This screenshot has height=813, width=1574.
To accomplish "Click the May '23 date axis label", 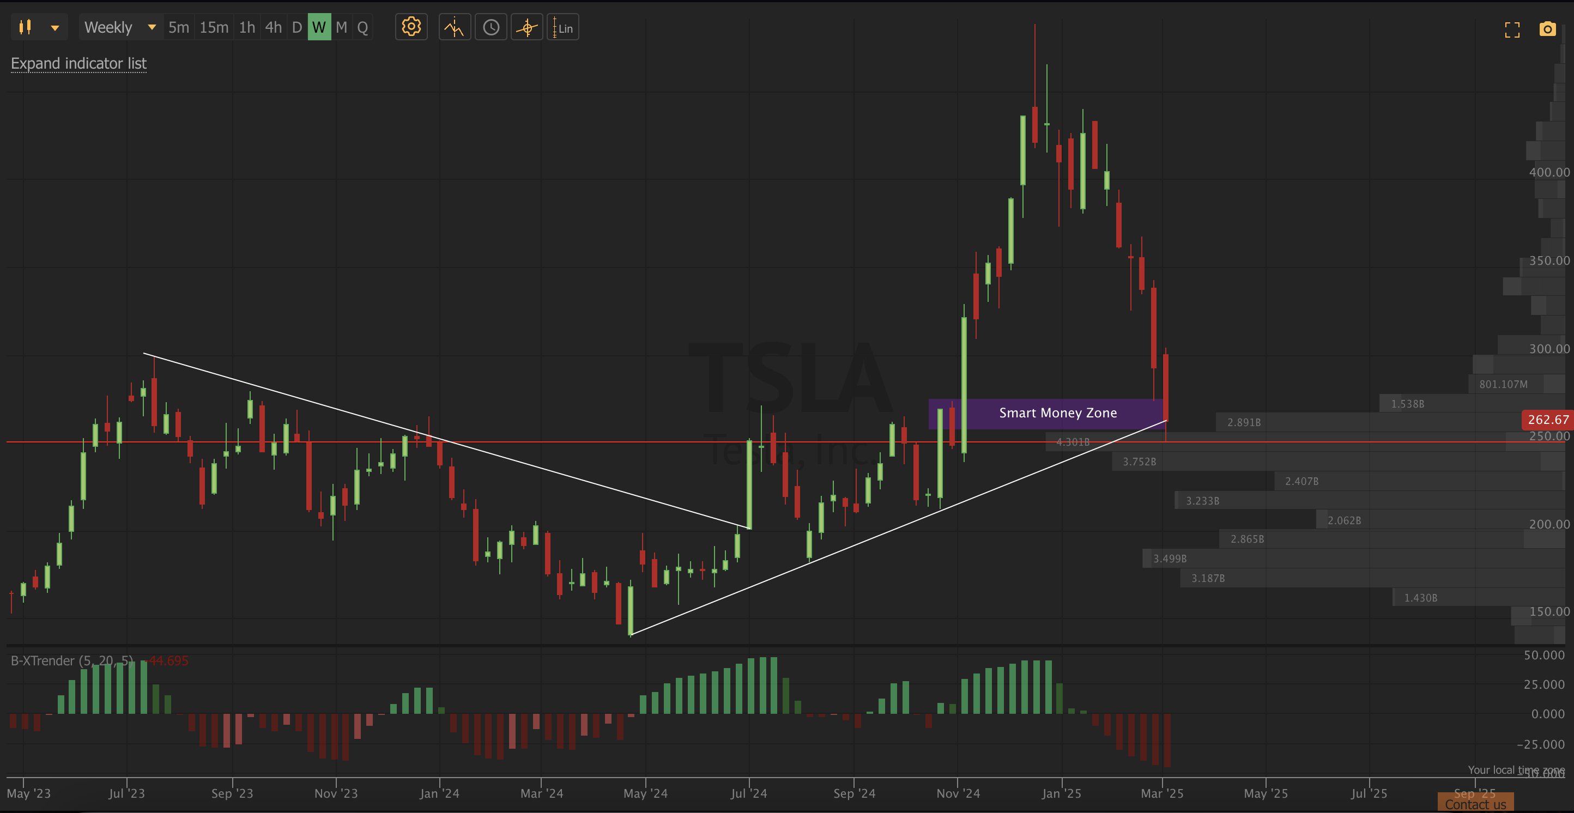I will tap(29, 793).
